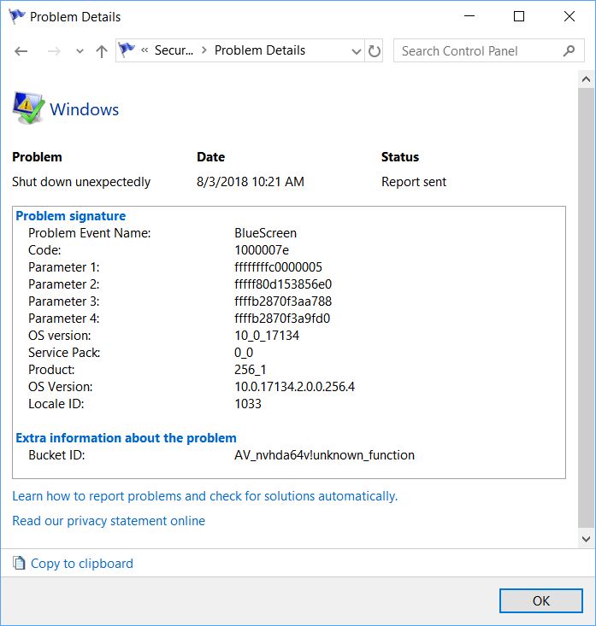
Task: Open link about reporting problems automatically
Action: (205, 496)
